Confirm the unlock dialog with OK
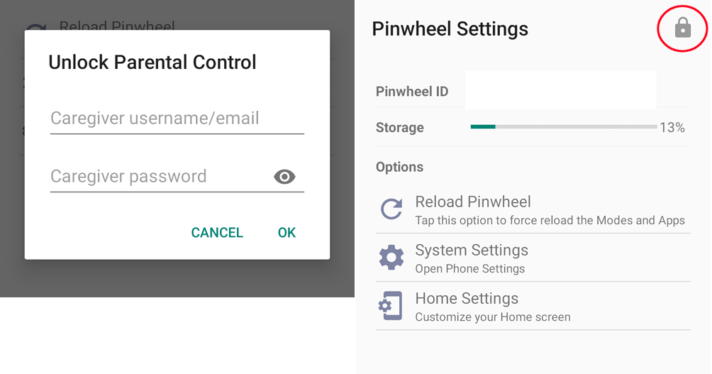The height and width of the screenshot is (374, 712). coord(287,233)
